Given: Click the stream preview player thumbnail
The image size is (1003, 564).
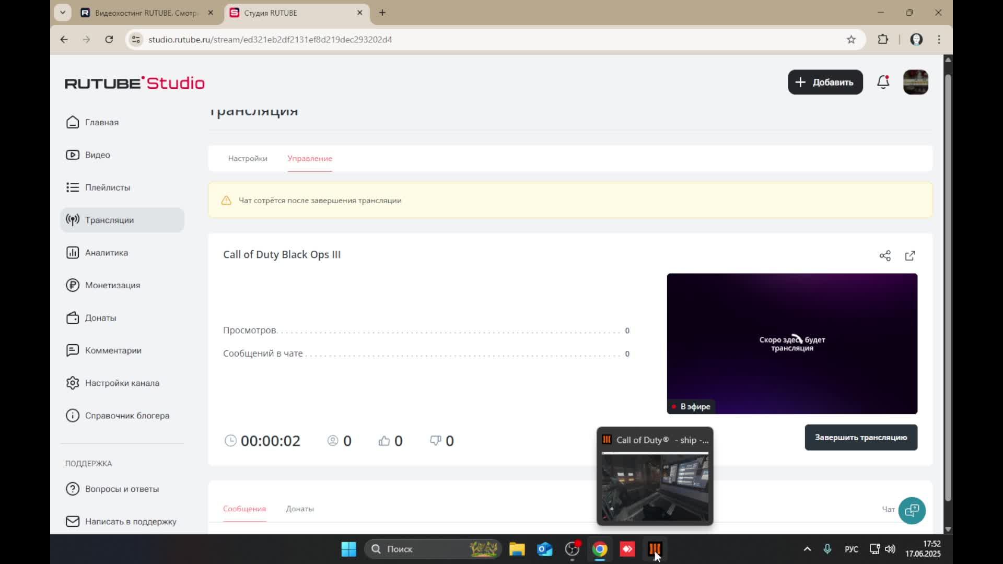Looking at the screenshot, I should tap(792, 344).
